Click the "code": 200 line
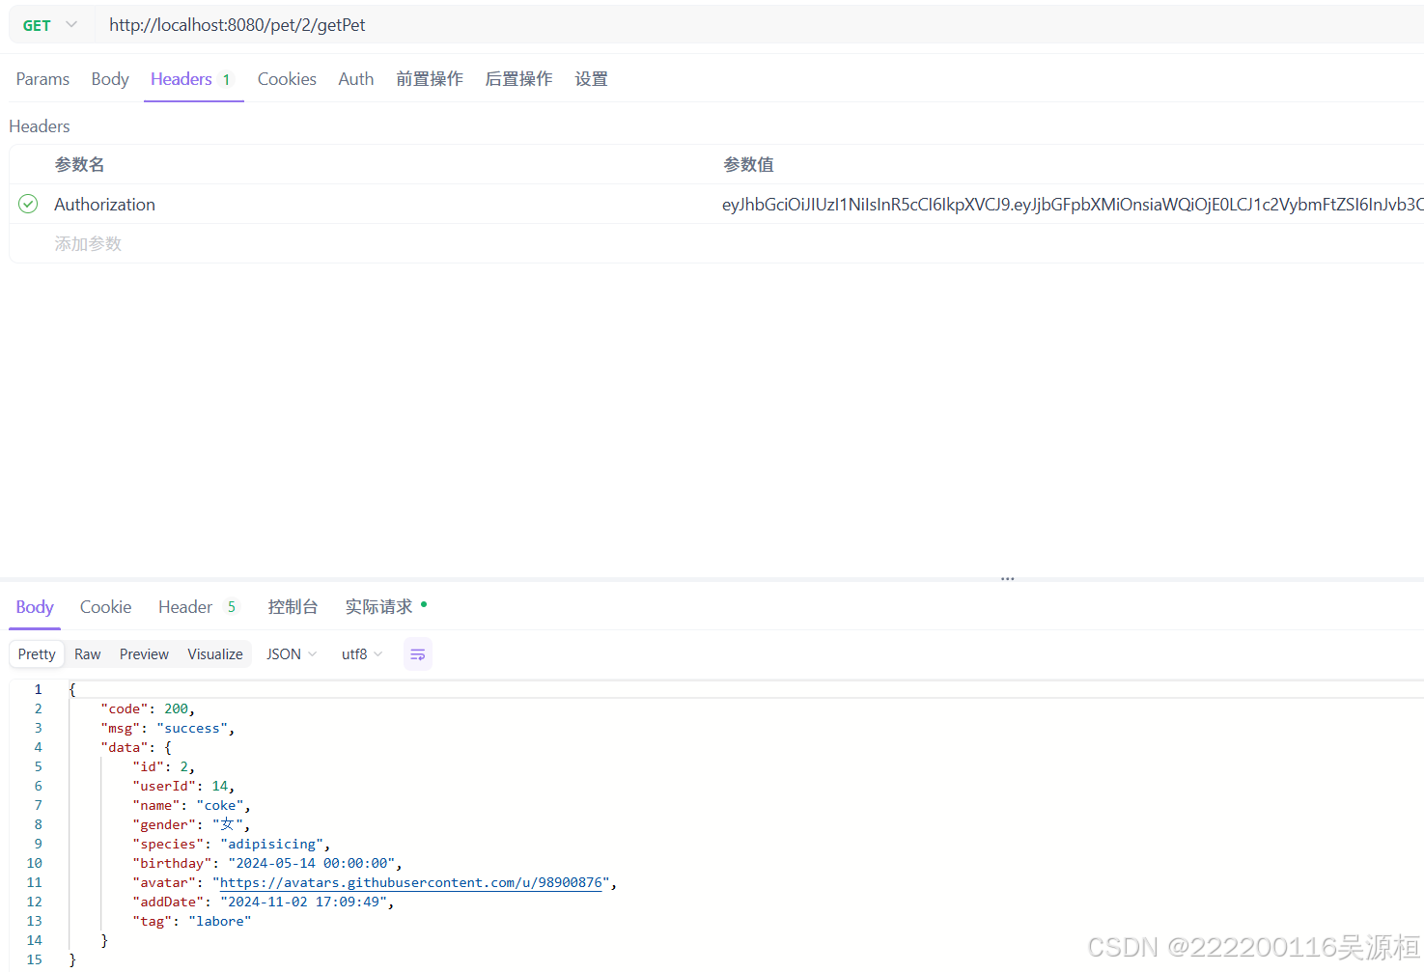The height and width of the screenshot is (972, 1424). tap(148, 709)
